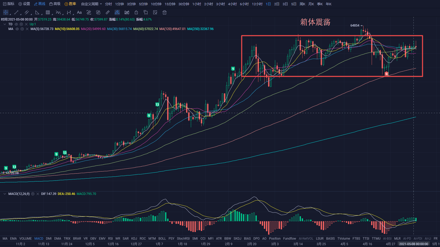Click the 64854 high price label

355,26
